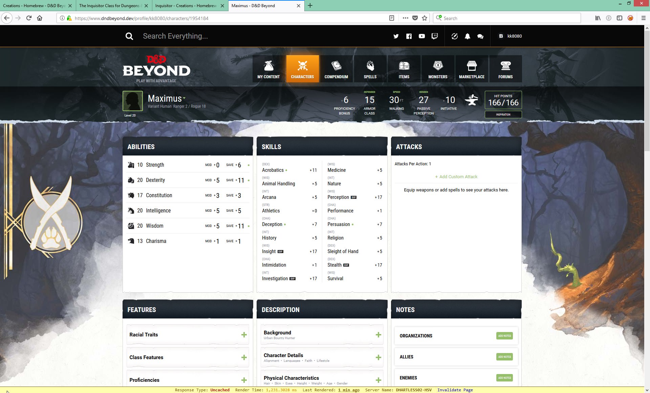Click the Constitution ability icon
This screenshot has height=393, width=650.
[131, 195]
